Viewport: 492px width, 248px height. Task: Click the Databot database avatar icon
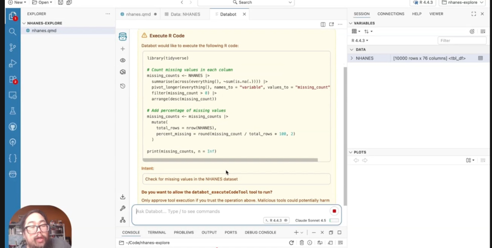[123, 36]
